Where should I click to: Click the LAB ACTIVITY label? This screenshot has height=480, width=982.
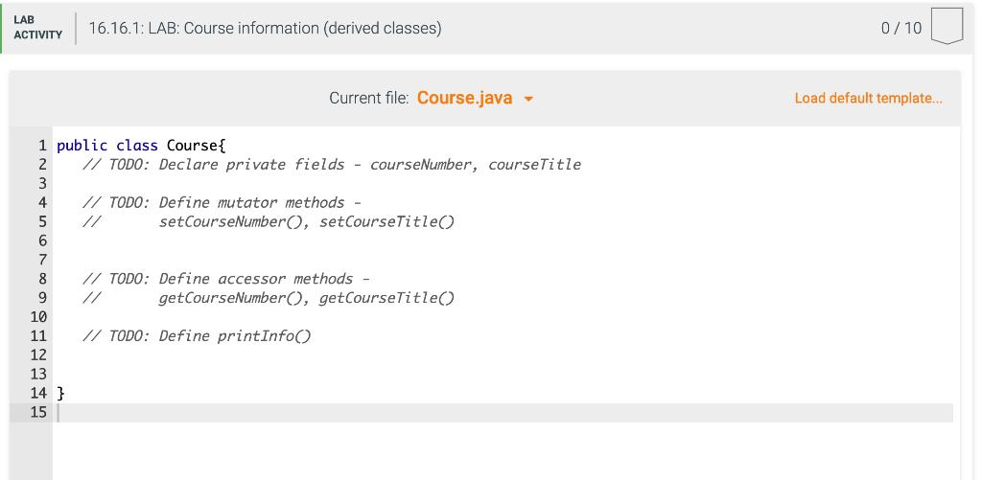[37, 28]
